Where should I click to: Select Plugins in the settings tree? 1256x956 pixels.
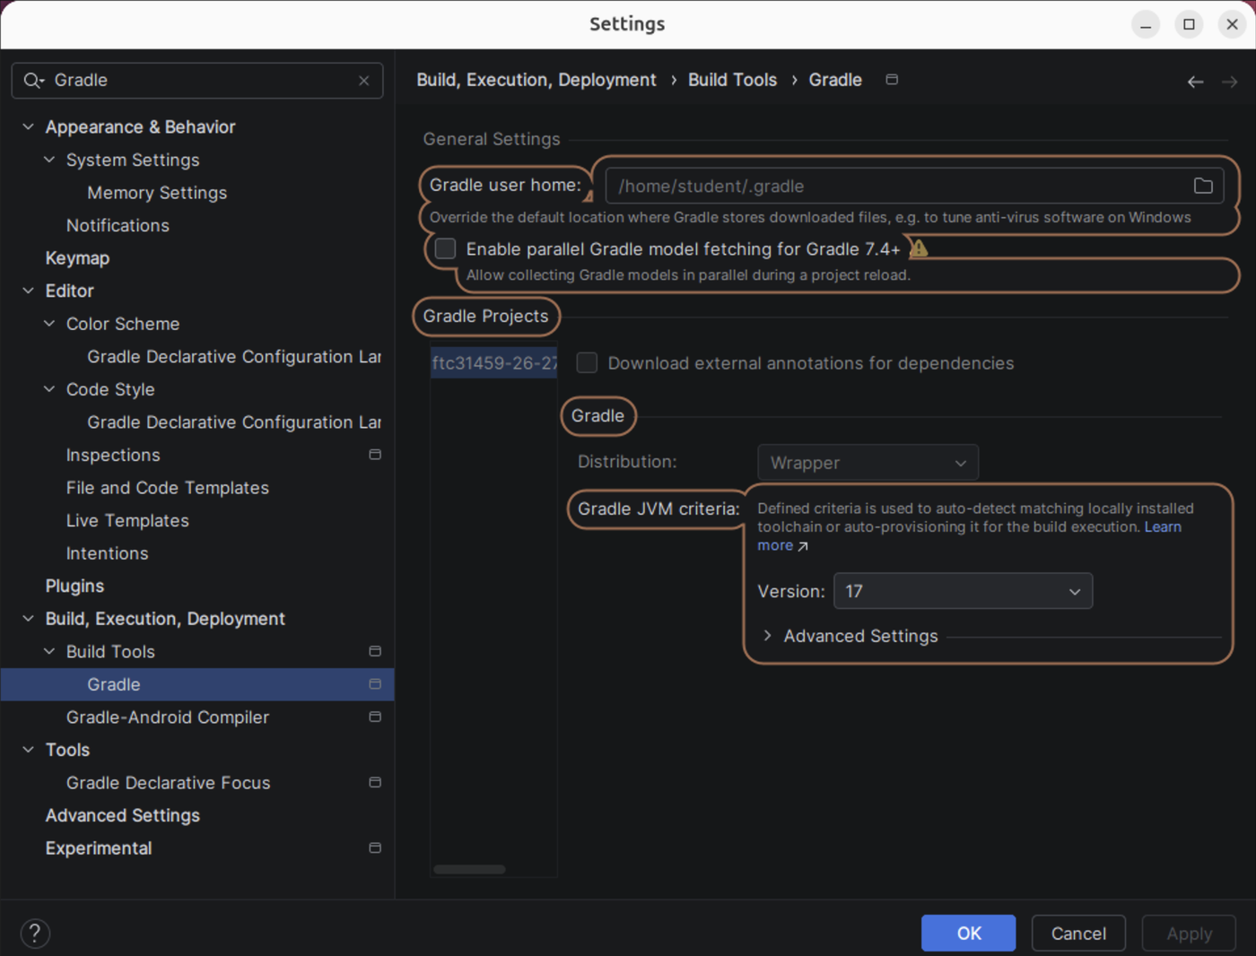pyautogui.click(x=74, y=586)
